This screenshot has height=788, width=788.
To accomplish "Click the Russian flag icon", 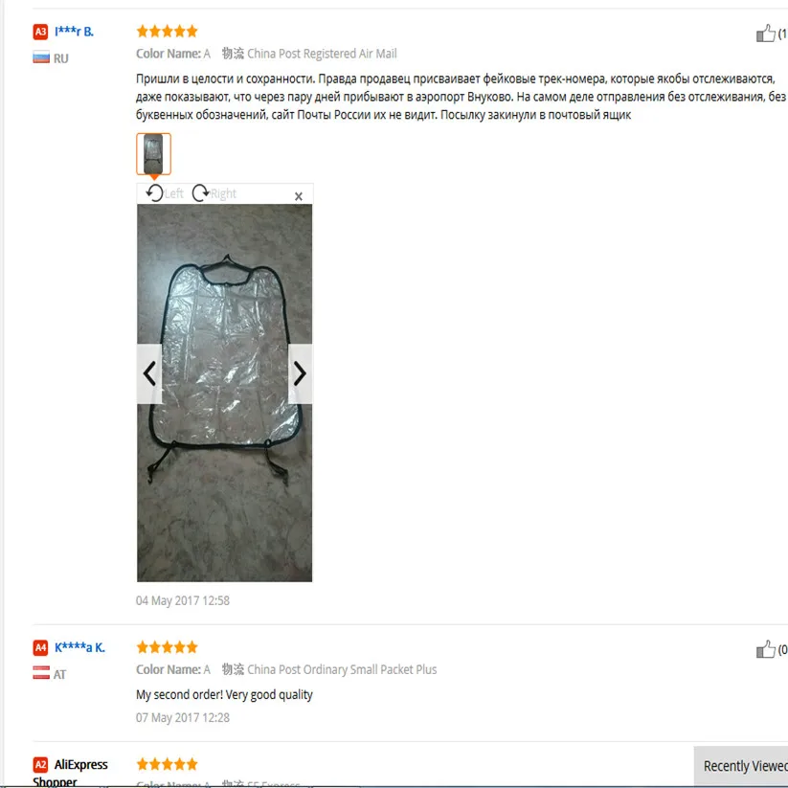I will pyautogui.click(x=41, y=57).
